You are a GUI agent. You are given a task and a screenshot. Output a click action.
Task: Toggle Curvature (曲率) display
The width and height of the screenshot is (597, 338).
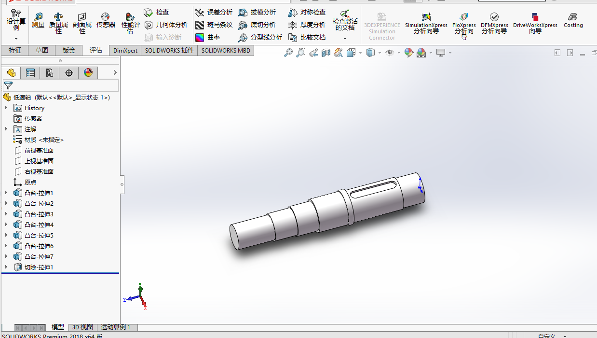[x=208, y=37]
